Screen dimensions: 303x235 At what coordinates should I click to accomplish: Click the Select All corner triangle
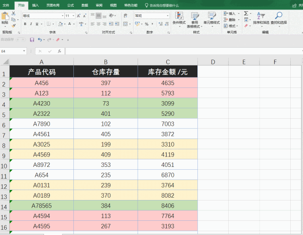6,62
